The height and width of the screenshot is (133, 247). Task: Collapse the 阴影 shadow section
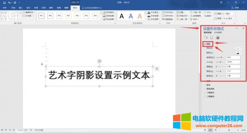(x=207, y=44)
